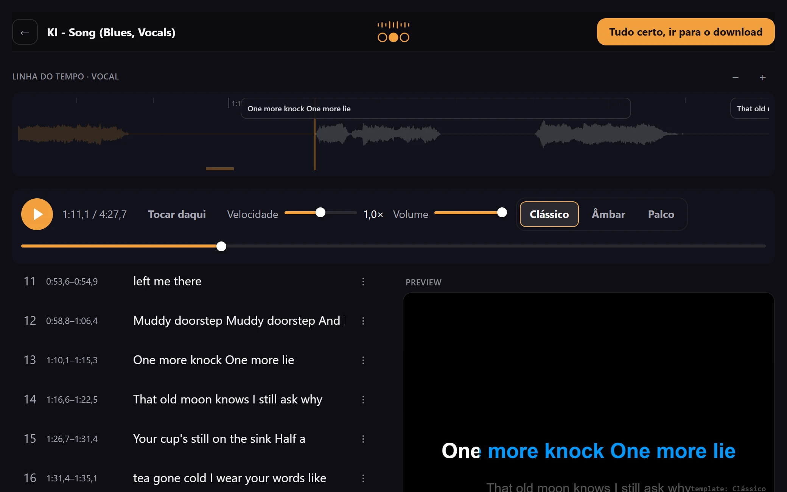
Task: Zoom in the timeline with plus icon
Action: pos(763,78)
